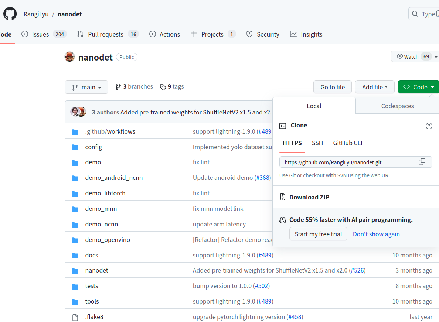This screenshot has width=439, height=322.
Task: Open the #458 link in .flake8 row
Action: tap(295, 317)
